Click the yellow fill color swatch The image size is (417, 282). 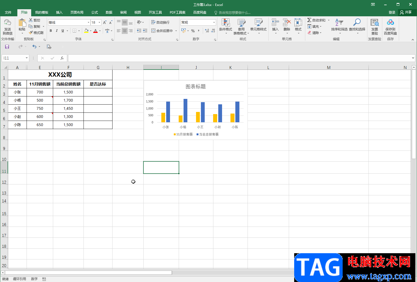coord(86,31)
